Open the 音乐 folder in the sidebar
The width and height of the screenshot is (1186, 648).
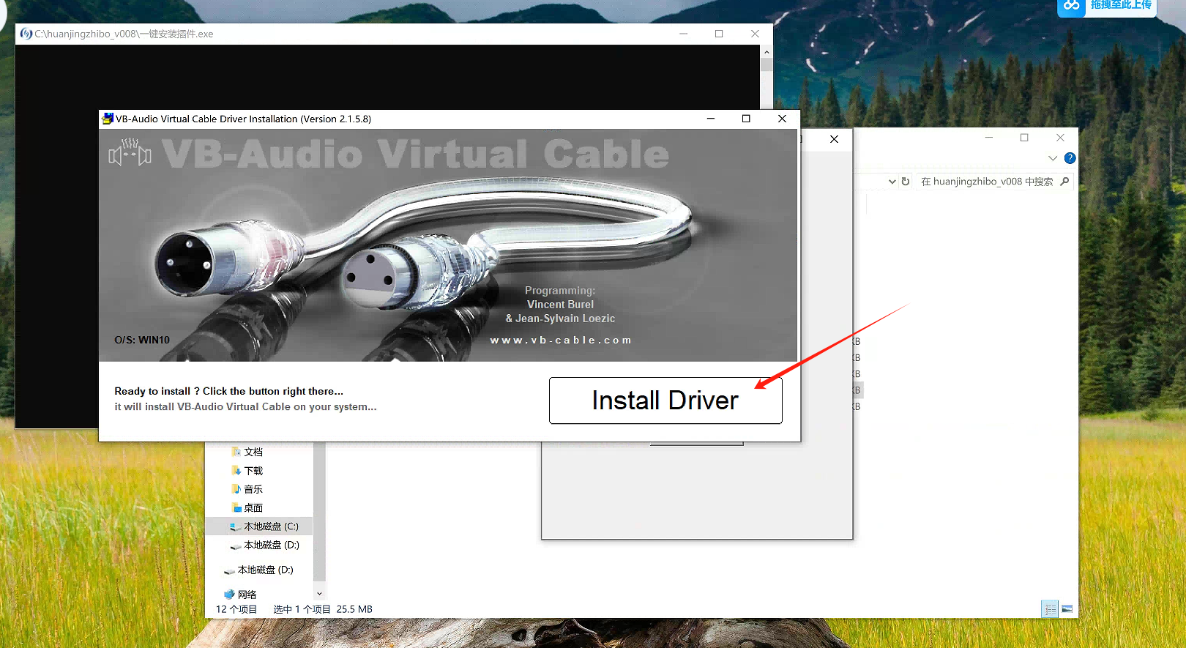[x=253, y=489]
